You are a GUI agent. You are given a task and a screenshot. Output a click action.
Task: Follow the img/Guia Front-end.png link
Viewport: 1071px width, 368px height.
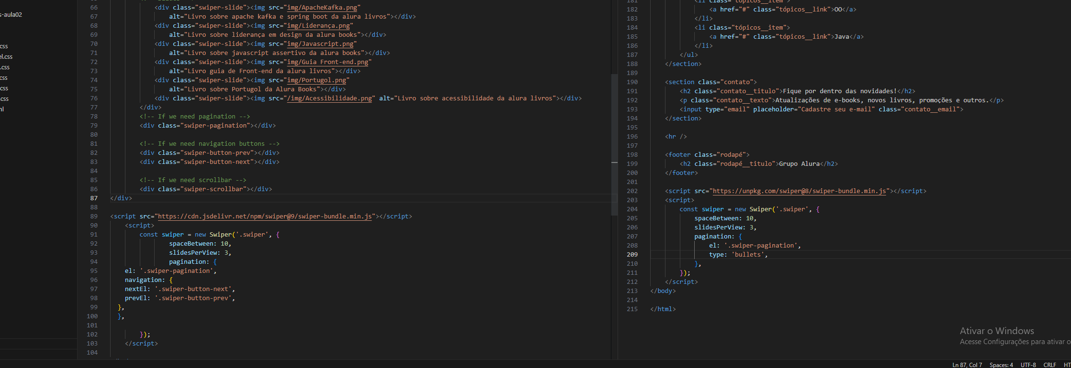click(327, 62)
